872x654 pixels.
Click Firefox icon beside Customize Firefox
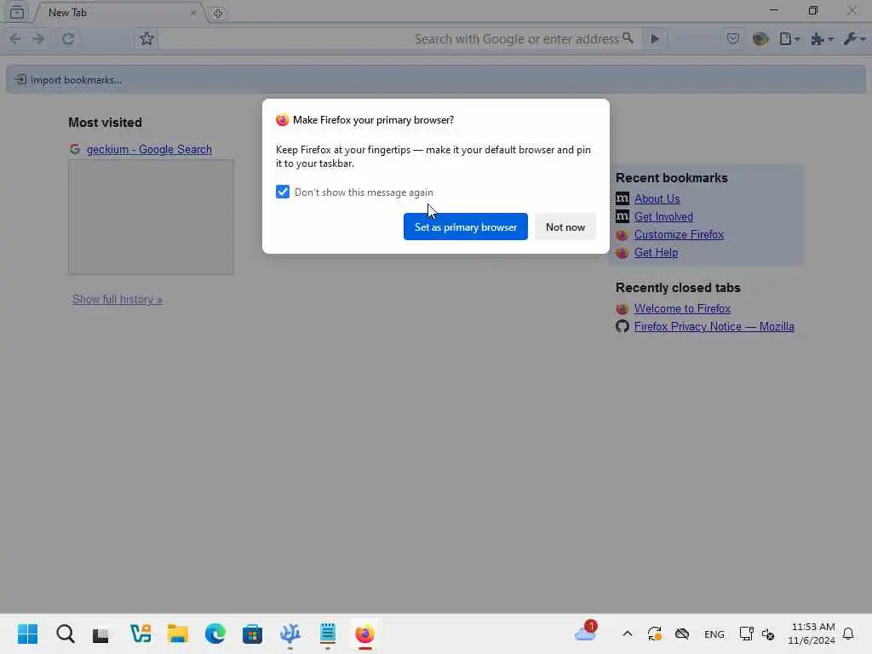622,235
